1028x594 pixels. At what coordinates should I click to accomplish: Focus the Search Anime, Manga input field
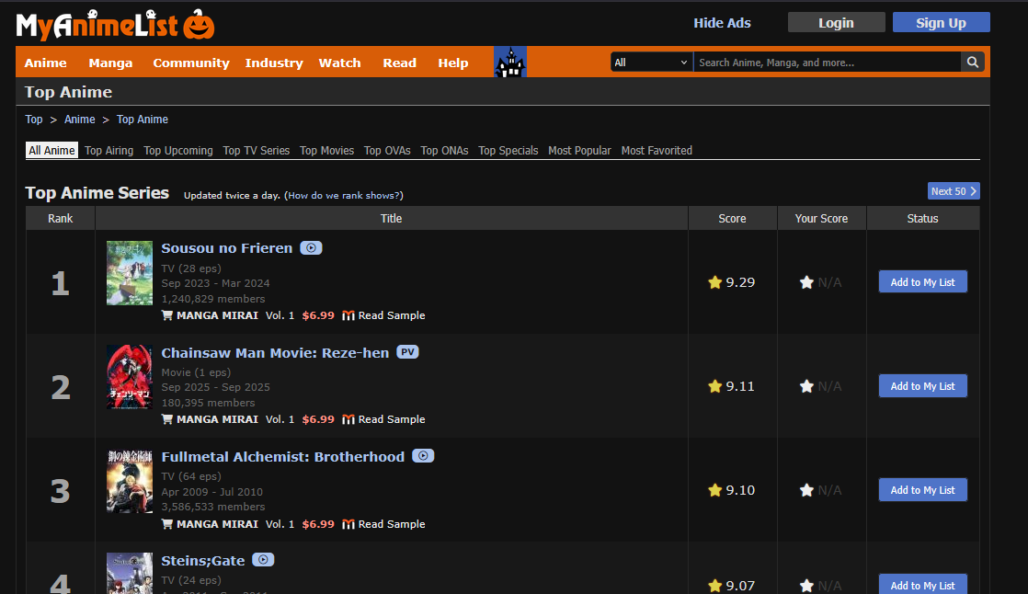pyautogui.click(x=827, y=63)
